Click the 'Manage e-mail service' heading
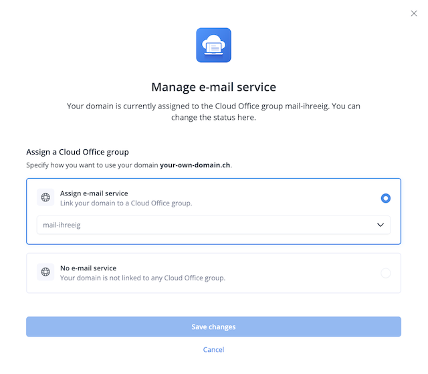 click(214, 87)
